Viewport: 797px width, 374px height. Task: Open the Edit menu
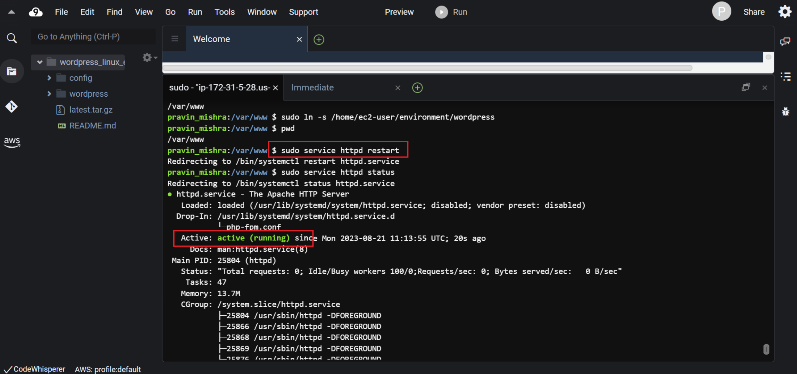click(x=87, y=12)
